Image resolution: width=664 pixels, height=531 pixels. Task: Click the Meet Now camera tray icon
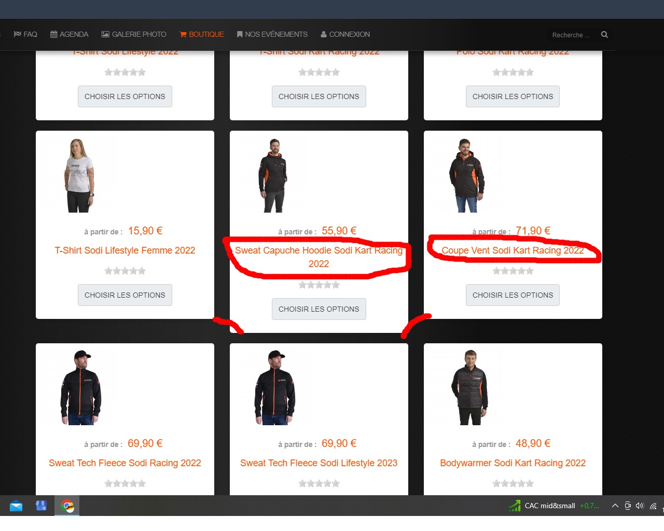tap(628, 506)
